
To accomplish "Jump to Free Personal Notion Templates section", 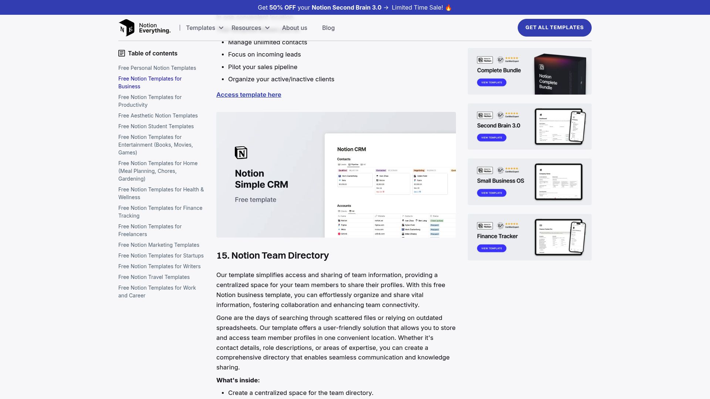I will [x=157, y=68].
